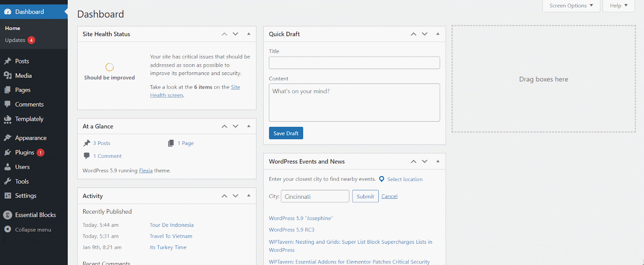Click the City input showing Cincinnati
The height and width of the screenshot is (265, 644).
(x=315, y=196)
